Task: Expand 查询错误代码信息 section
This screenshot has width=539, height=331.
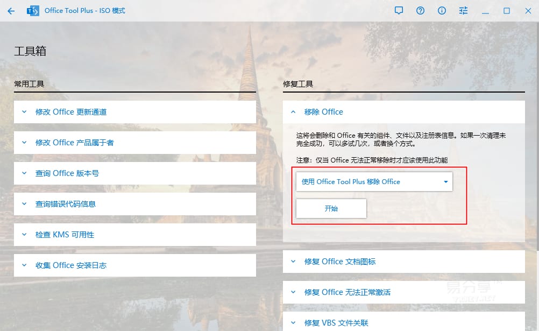Action: [x=134, y=204]
